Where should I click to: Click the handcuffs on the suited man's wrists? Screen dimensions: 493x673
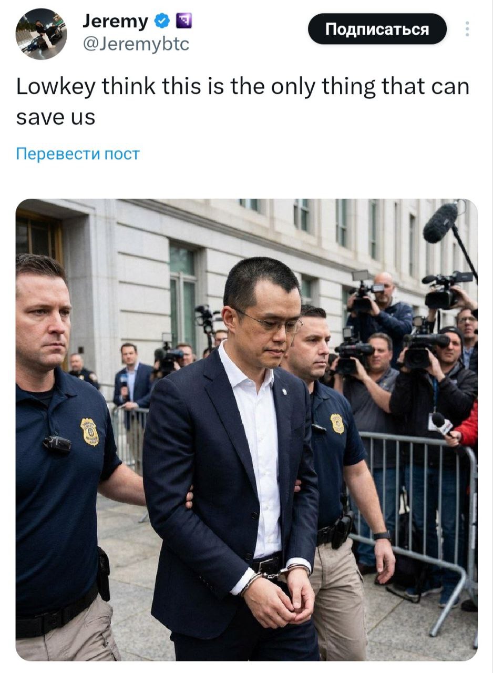pos(274,576)
